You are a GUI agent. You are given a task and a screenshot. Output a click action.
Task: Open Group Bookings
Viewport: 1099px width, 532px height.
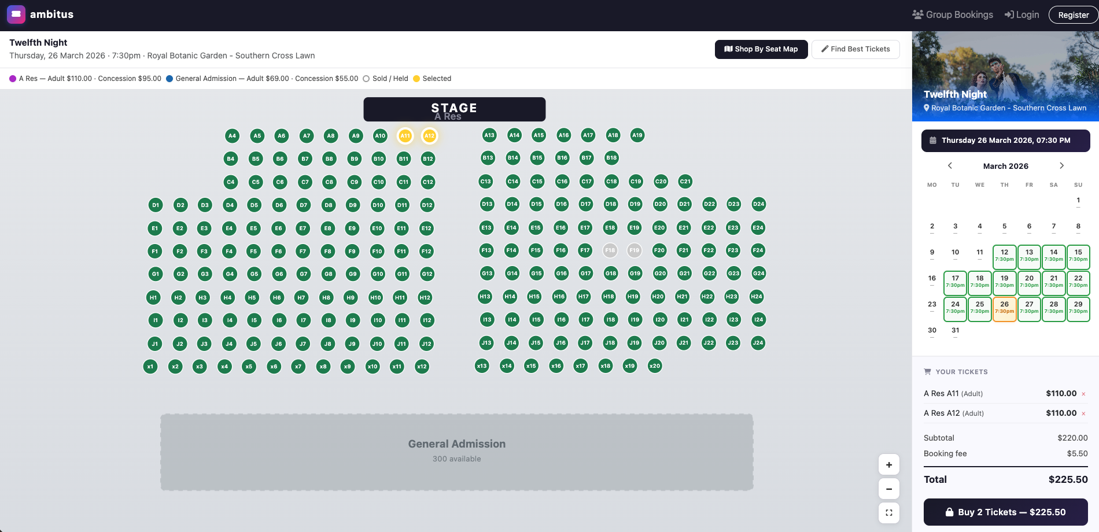pyautogui.click(x=952, y=14)
